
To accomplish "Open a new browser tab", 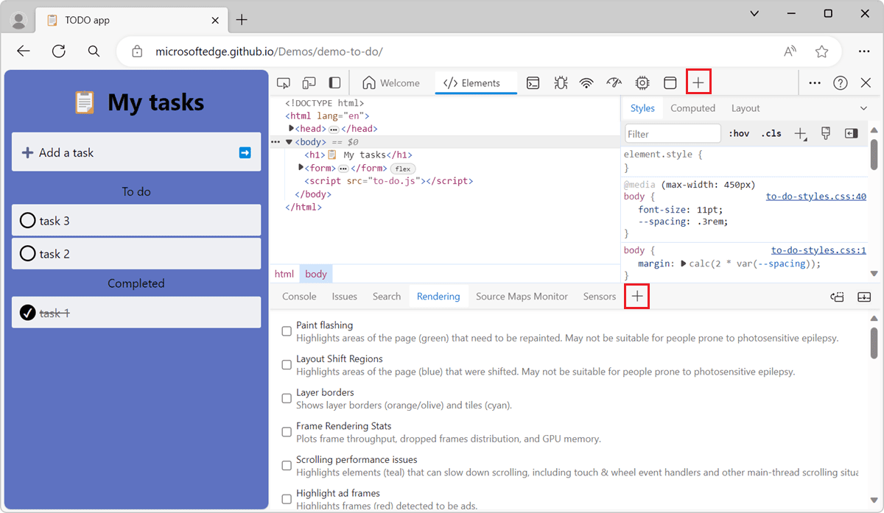I will point(241,20).
